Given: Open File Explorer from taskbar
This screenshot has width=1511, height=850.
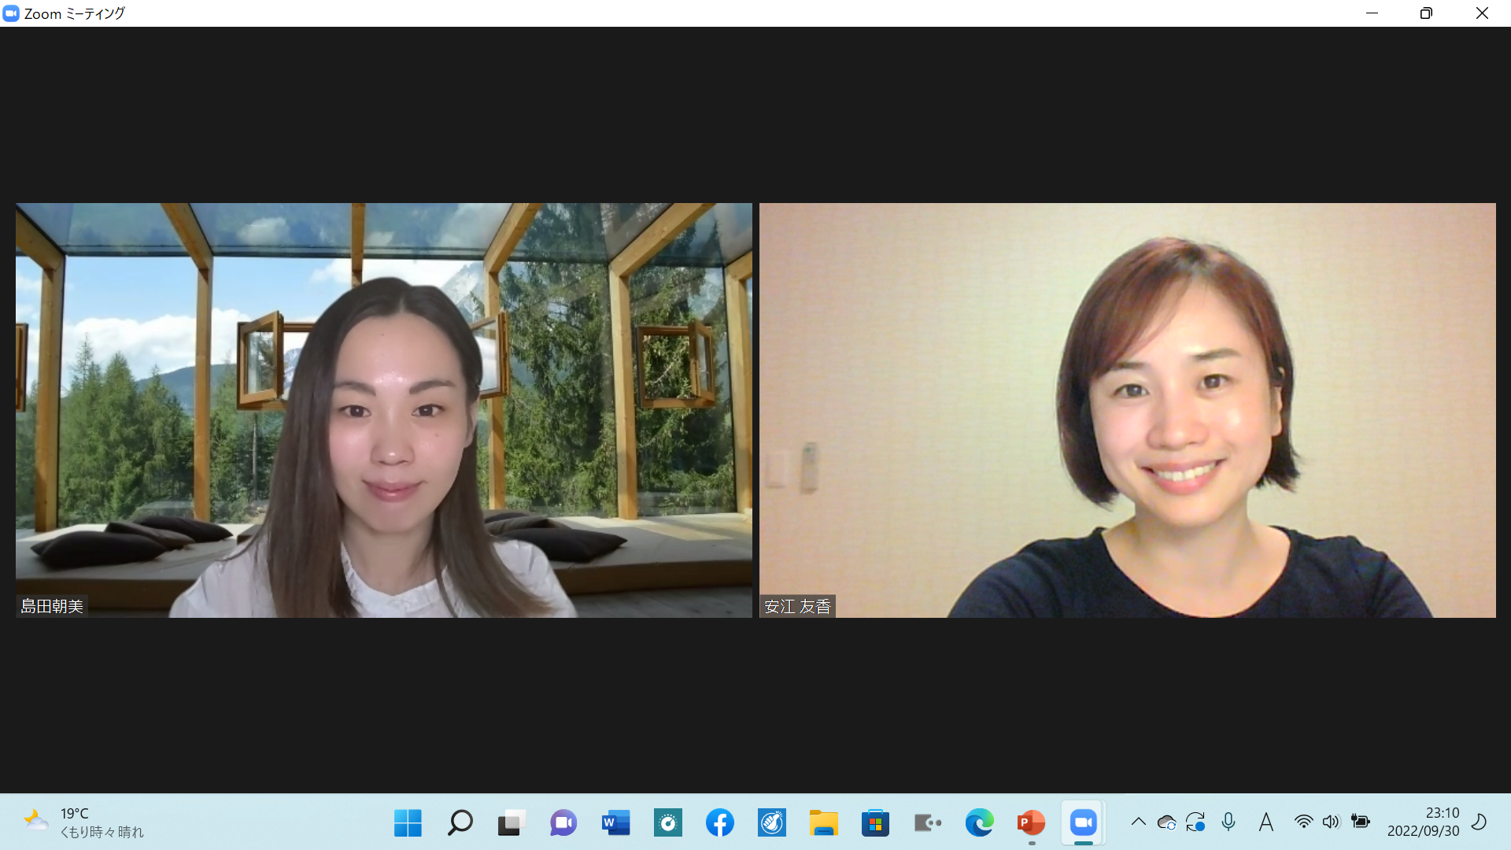Looking at the screenshot, I should point(823,823).
